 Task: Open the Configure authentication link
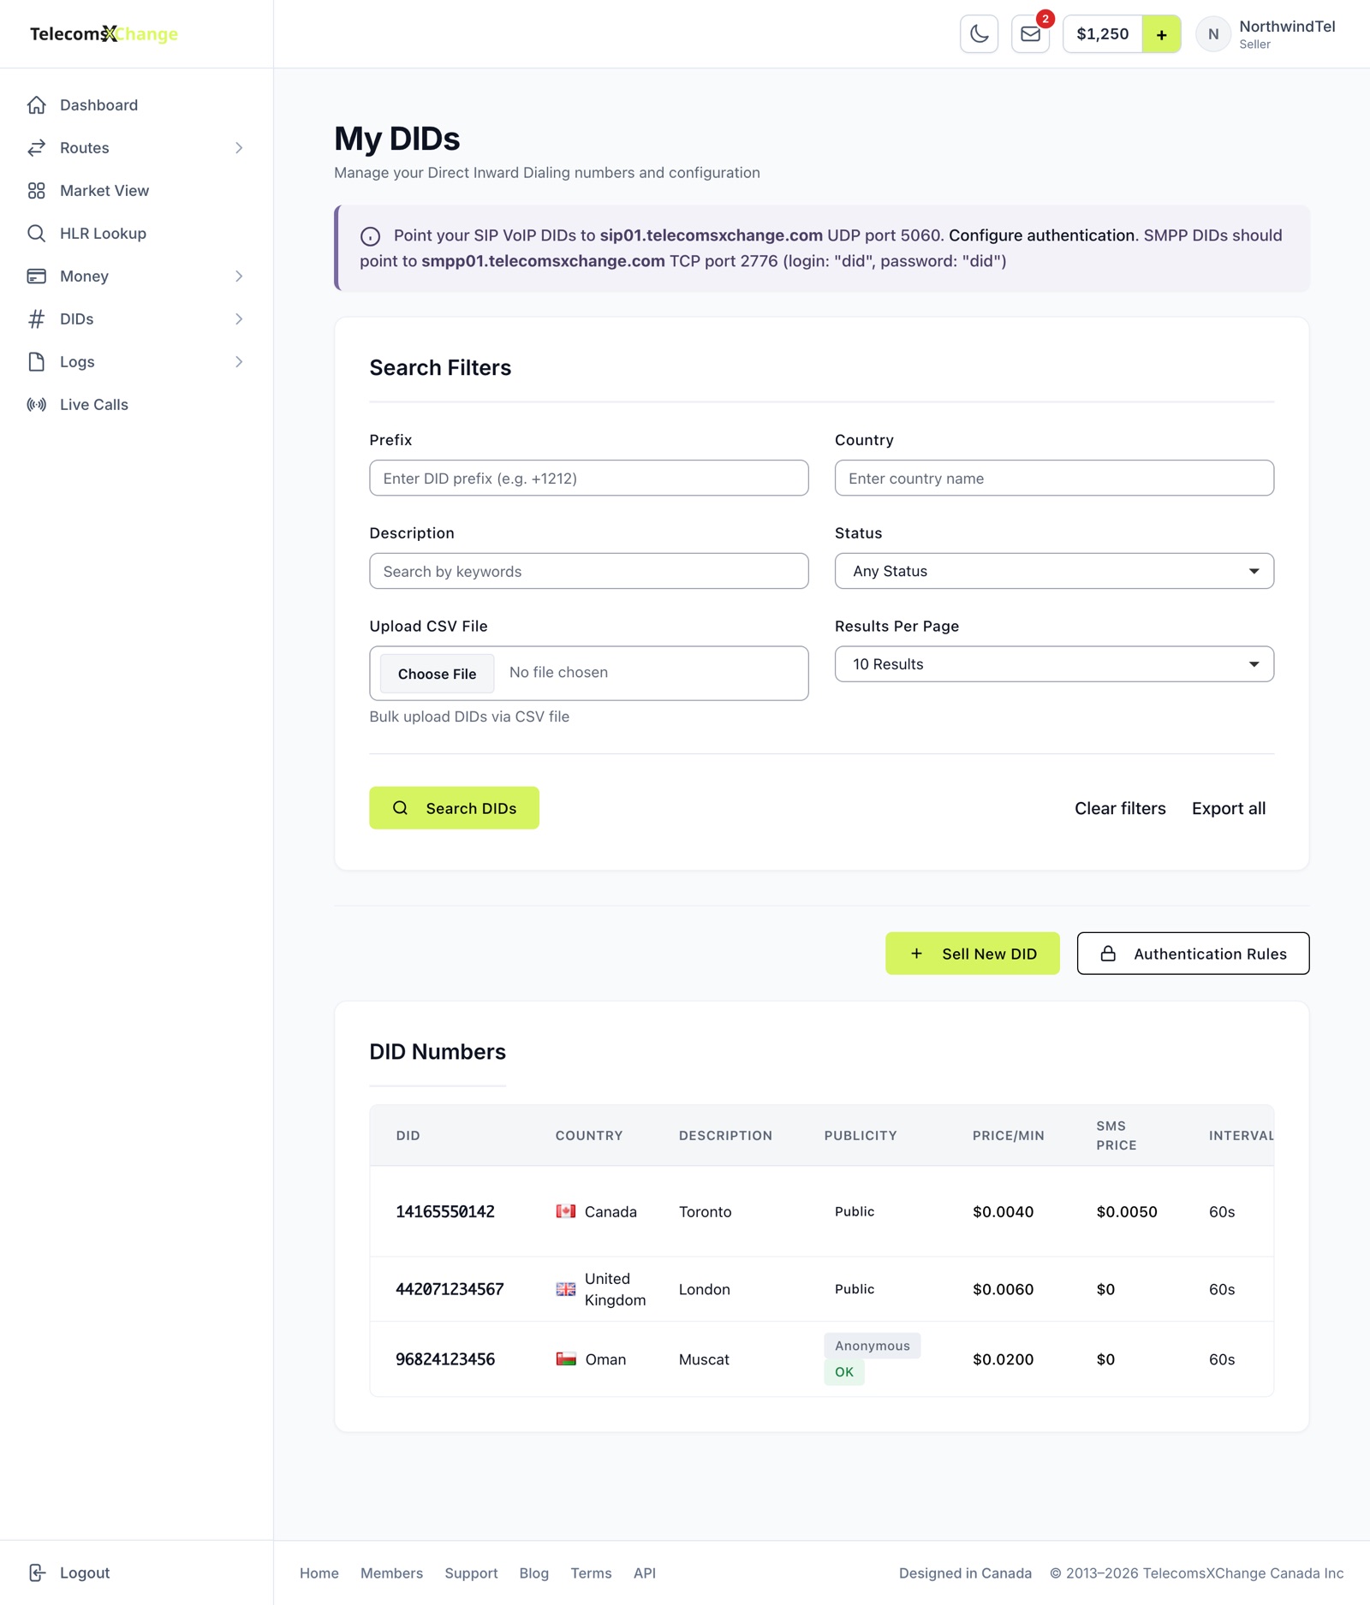[1041, 235]
